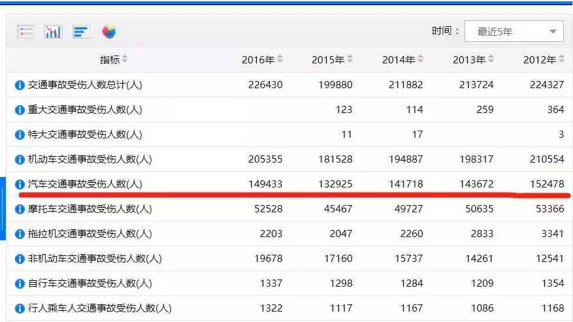Click cell 210554 in 机动车 row

pyautogui.click(x=547, y=159)
